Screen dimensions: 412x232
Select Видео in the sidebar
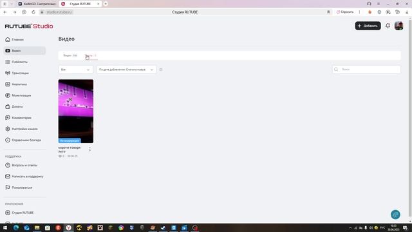coord(24,51)
